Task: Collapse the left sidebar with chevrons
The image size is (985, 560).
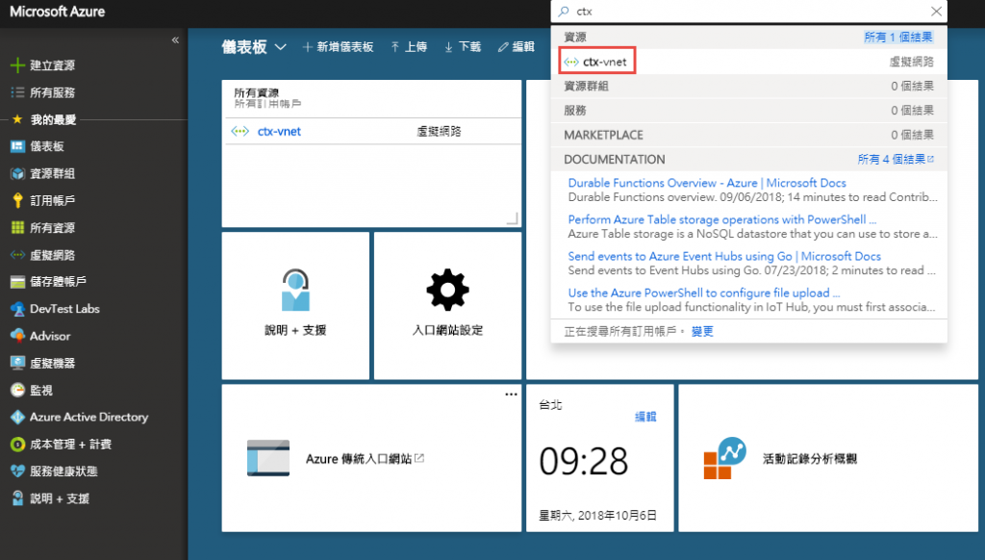Action: coord(175,40)
